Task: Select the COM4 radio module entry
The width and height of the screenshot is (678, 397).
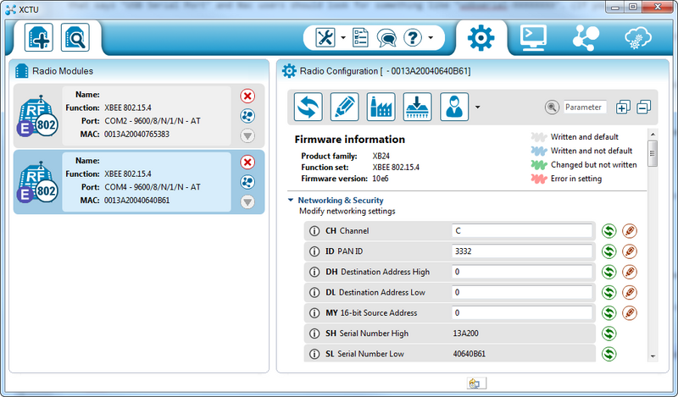Action: click(136, 181)
